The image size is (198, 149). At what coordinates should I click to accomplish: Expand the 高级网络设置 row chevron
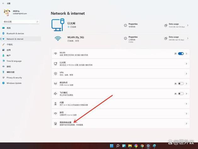(x=186, y=124)
